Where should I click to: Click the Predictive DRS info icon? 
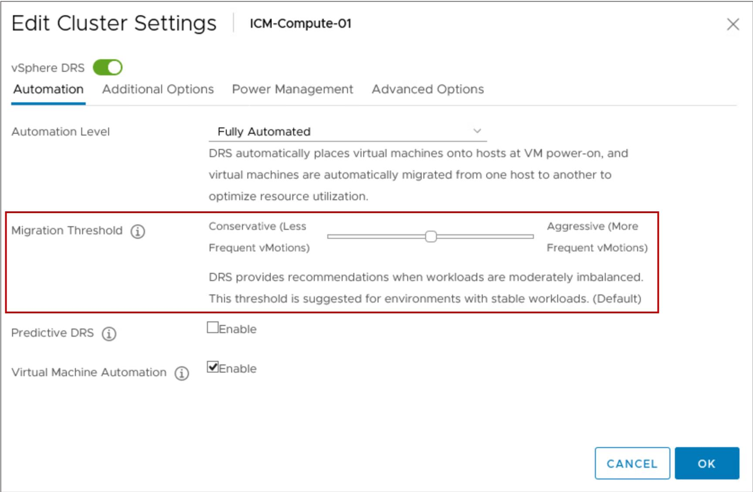(x=109, y=334)
